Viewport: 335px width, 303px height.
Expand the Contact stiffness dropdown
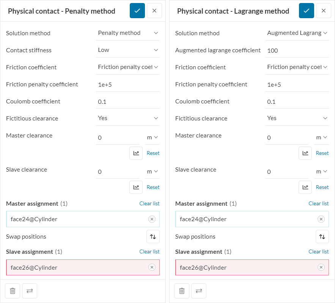point(128,50)
